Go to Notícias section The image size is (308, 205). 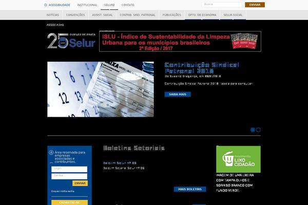point(53,15)
